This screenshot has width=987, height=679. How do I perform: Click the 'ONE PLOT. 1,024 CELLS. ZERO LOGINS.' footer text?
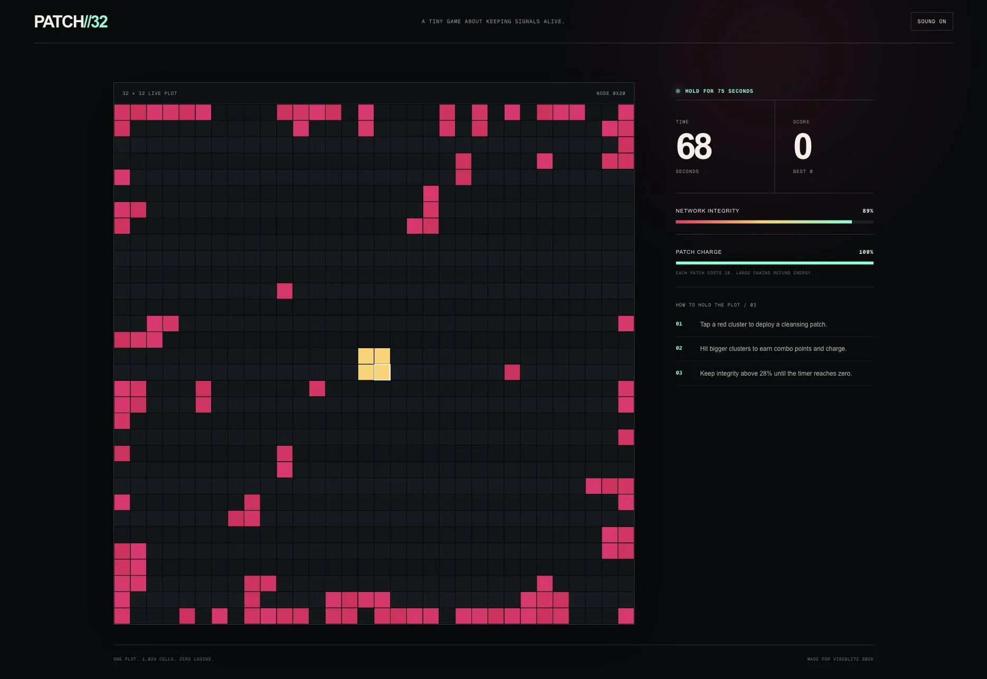coord(164,659)
